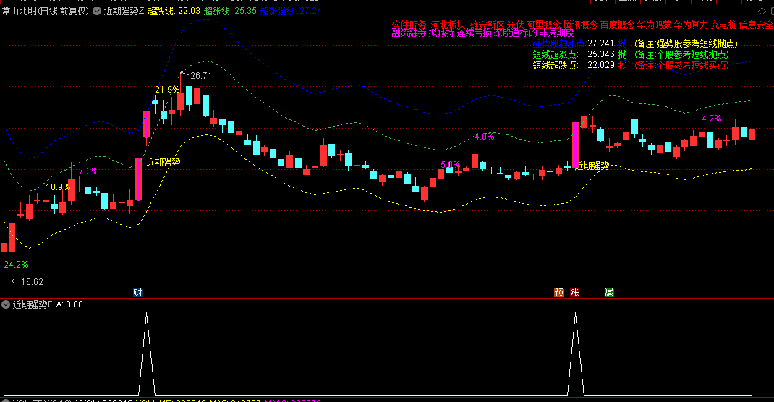Click the diamond icon at chart corner
This screenshot has width=774, height=402.
tap(762, 11)
